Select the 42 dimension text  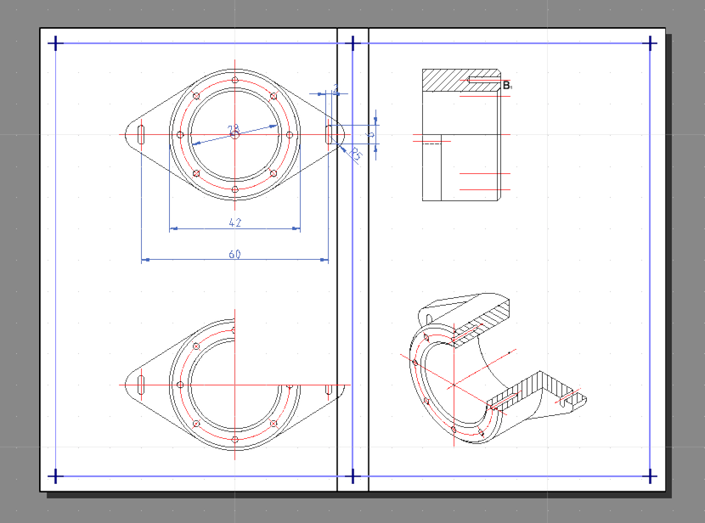[235, 222]
